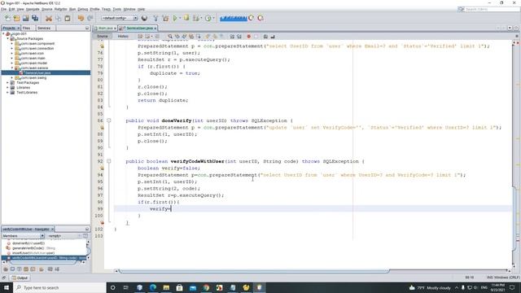Click the New File toolbar icon
The height and width of the screenshot is (293, 521).
pyautogui.click(x=7, y=18)
